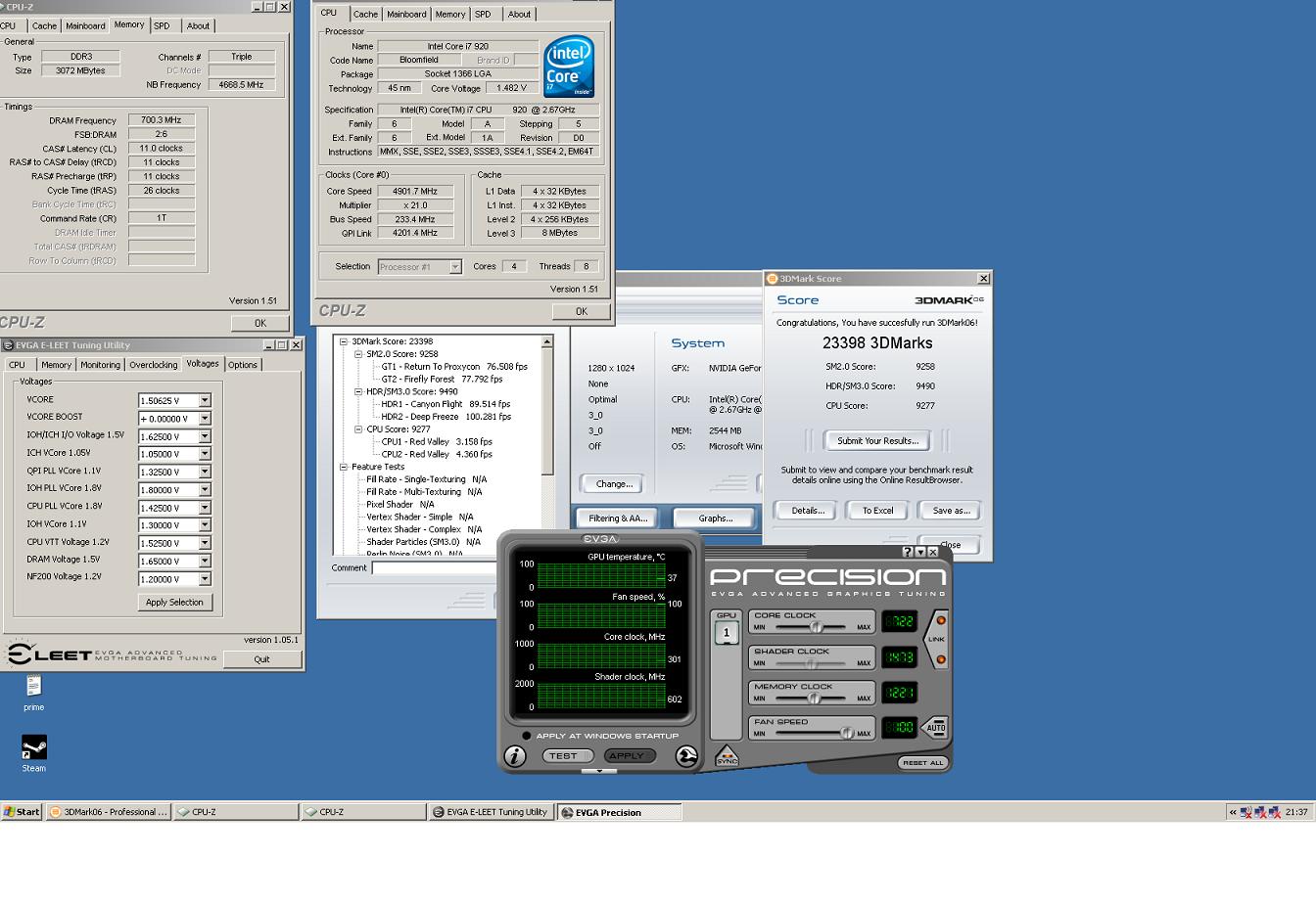Click Graphs button in 3DMark06
Image resolution: width=1316 pixels, height=902 pixels.
(715, 519)
